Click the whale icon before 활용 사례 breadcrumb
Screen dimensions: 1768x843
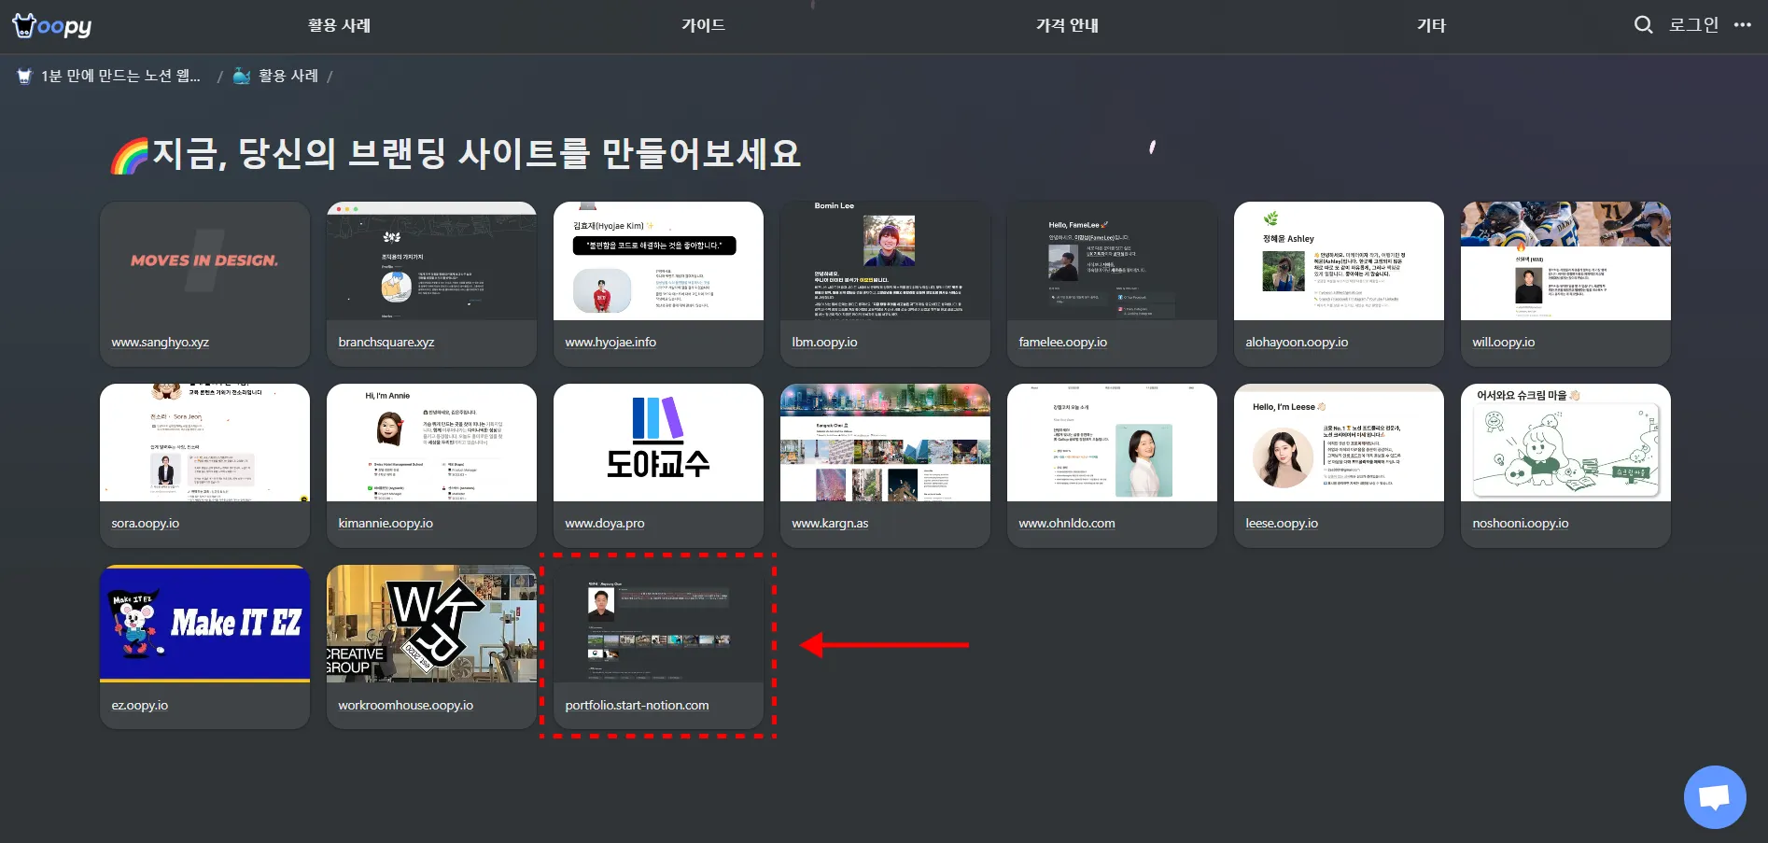coord(242,76)
